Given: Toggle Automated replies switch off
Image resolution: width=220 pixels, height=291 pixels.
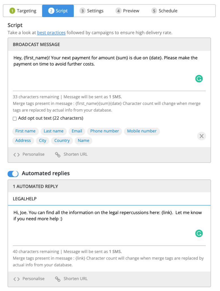Looking at the screenshot, I should pyautogui.click(x=13, y=174).
